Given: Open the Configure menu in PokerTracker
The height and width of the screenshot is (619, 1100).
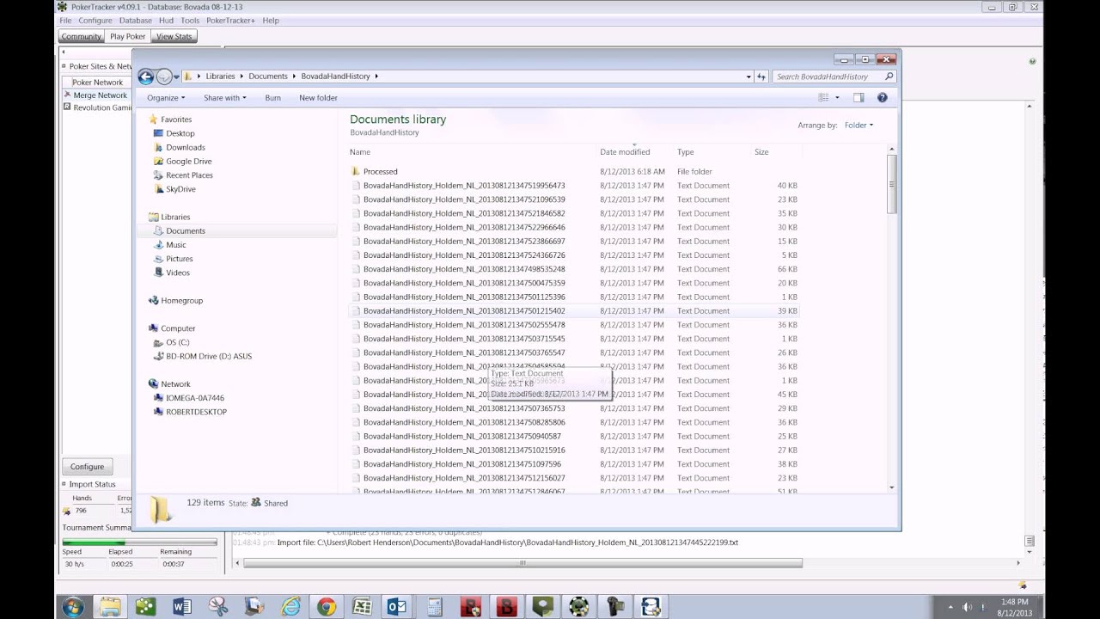Looking at the screenshot, I should click(95, 21).
